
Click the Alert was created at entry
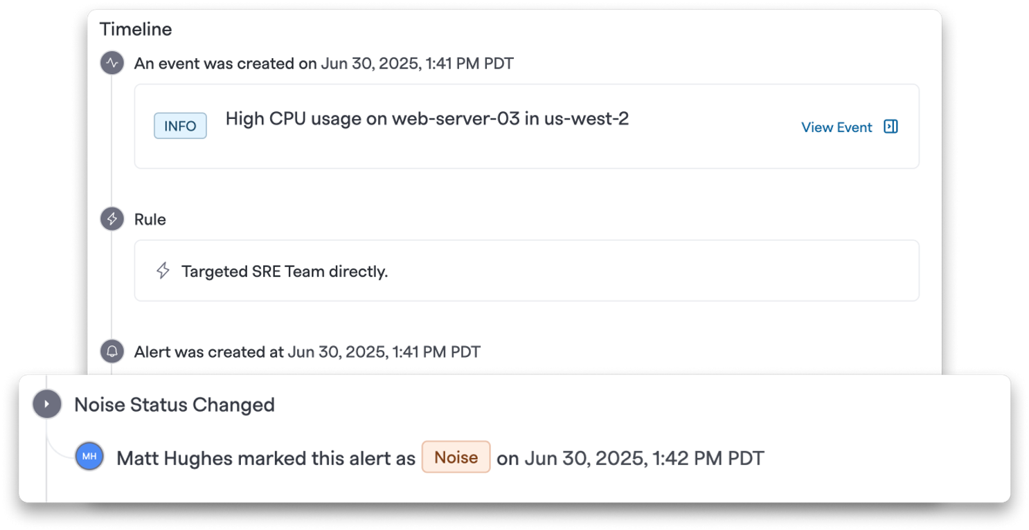[x=307, y=351]
